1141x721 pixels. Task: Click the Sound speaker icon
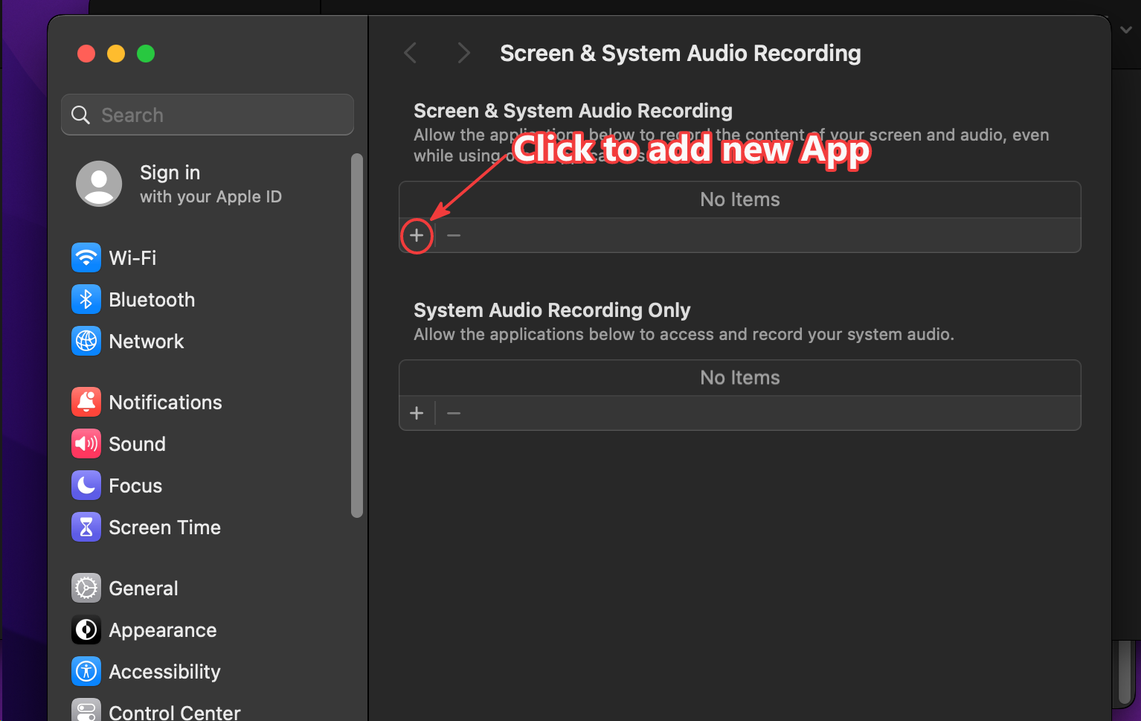click(x=86, y=444)
